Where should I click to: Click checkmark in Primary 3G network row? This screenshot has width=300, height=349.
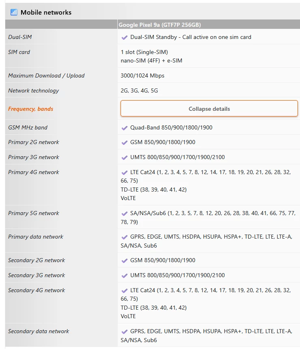point(125,157)
